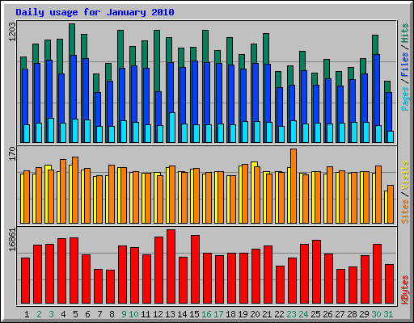This screenshot has width=414, height=323.
Task: Click the cyan Pages bar for day 13
Action: point(172,128)
